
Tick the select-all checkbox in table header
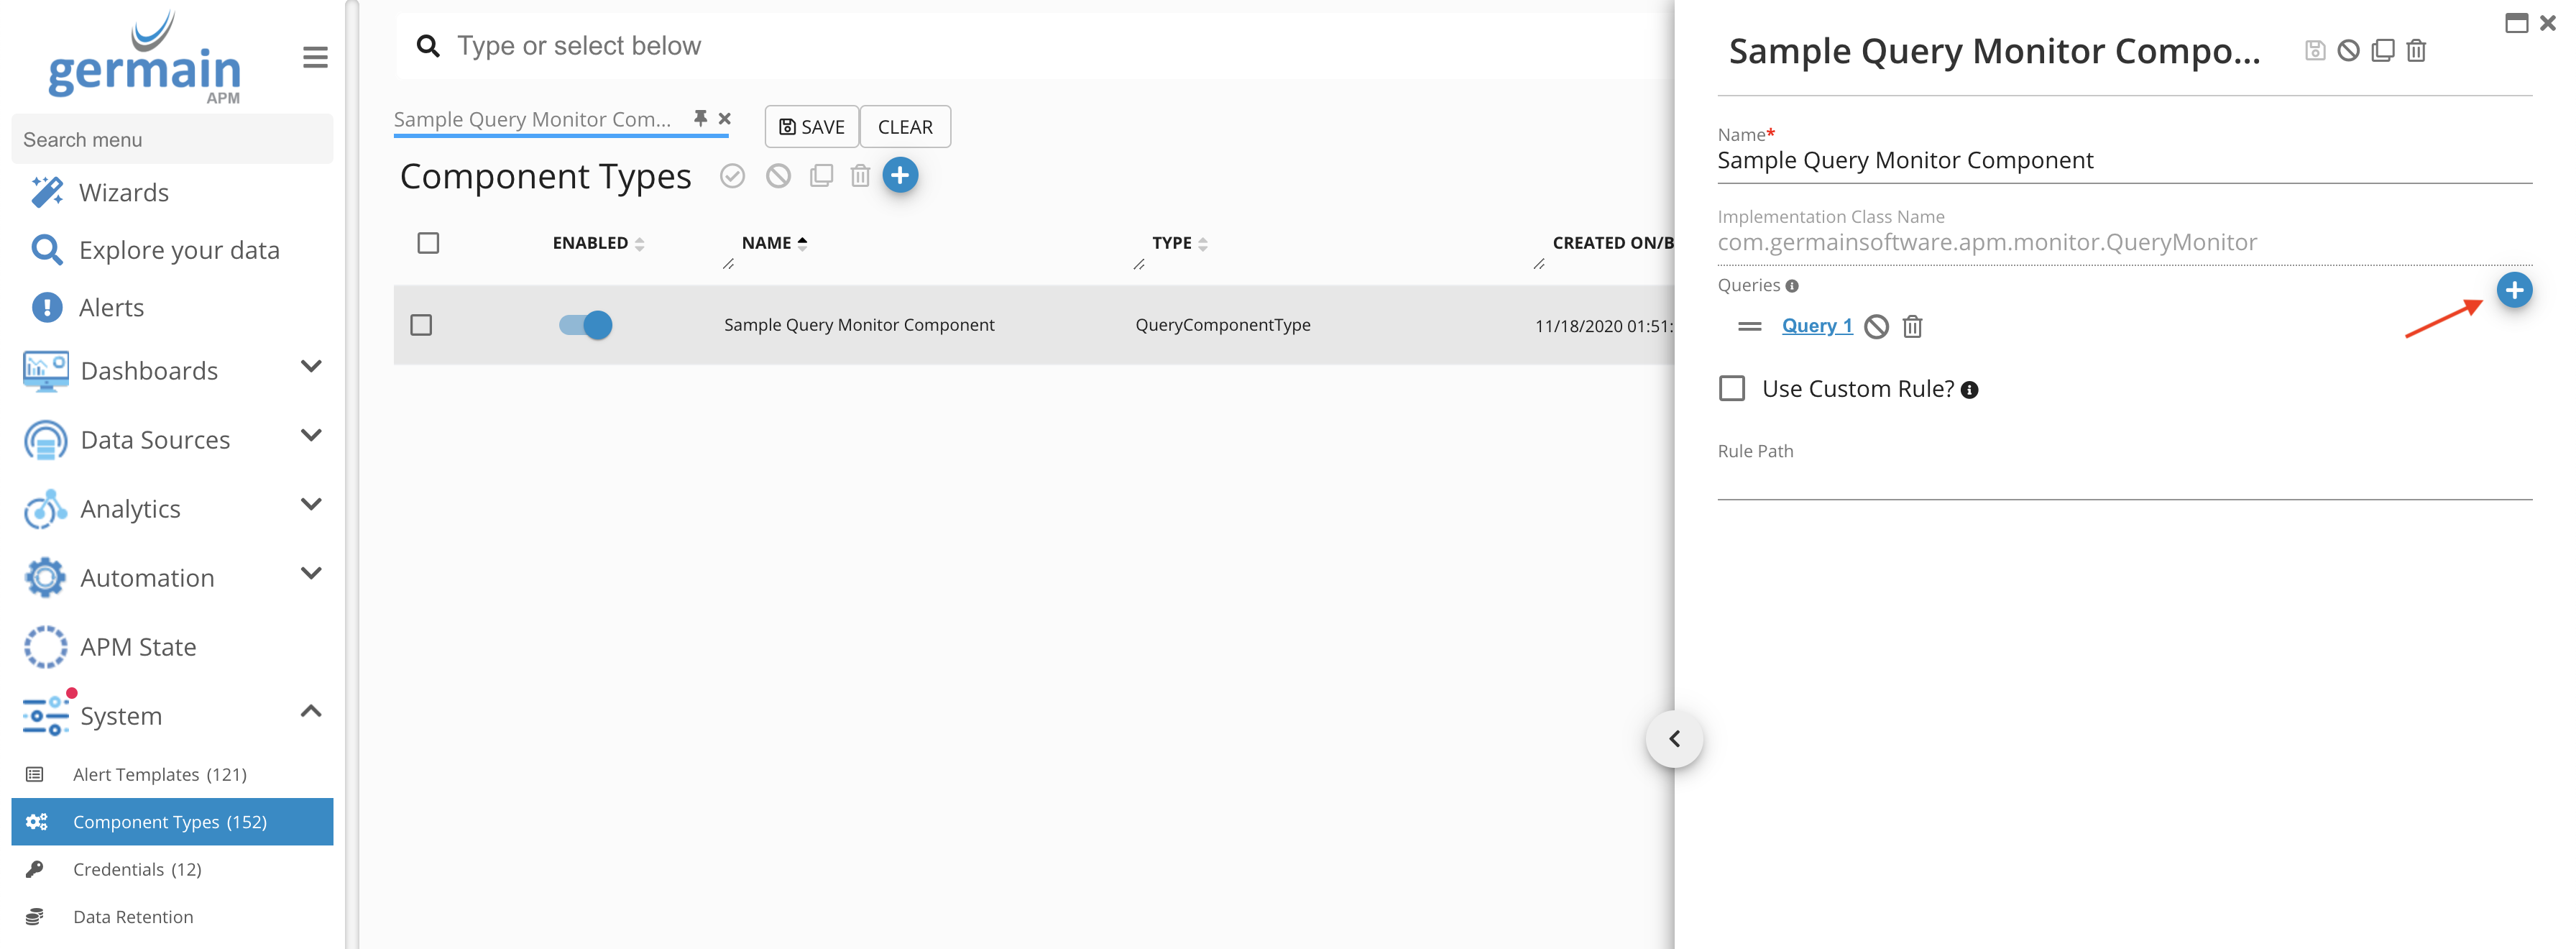(428, 243)
